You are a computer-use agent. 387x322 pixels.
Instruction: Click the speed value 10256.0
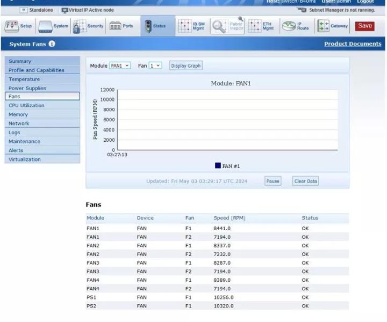224,297
